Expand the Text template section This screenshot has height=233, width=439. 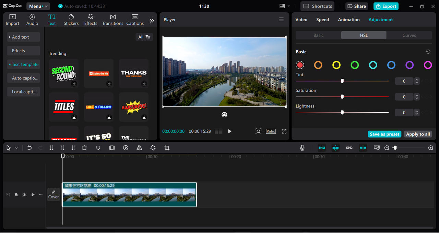point(24,64)
